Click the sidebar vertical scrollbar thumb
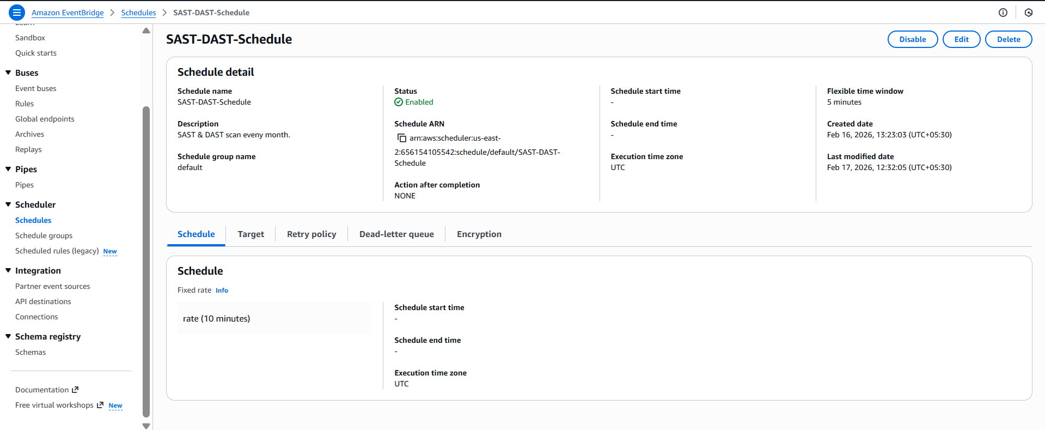The width and height of the screenshot is (1045, 430). click(146, 262)
